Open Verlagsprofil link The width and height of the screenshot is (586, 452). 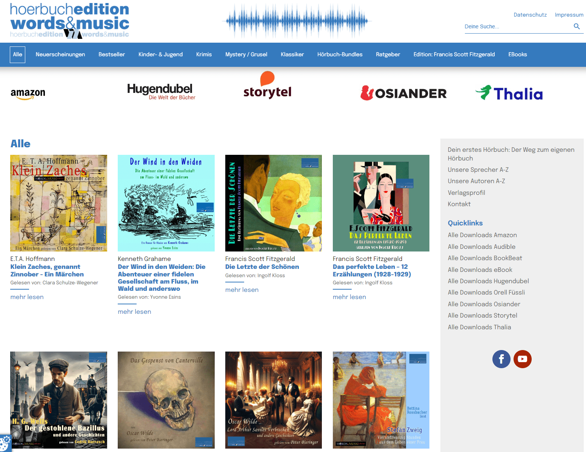pyautogui.click(x=466, y=193)
